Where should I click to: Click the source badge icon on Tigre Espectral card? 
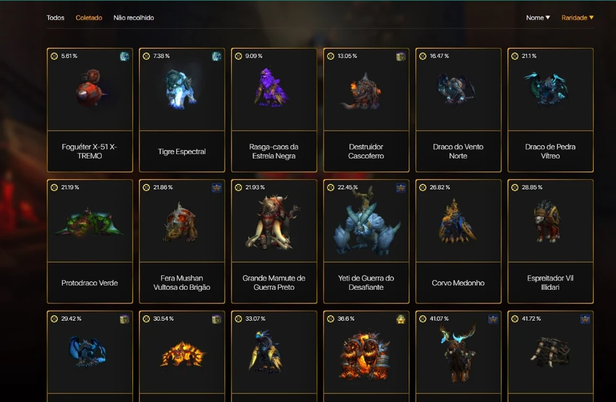(x=217, y=57)
